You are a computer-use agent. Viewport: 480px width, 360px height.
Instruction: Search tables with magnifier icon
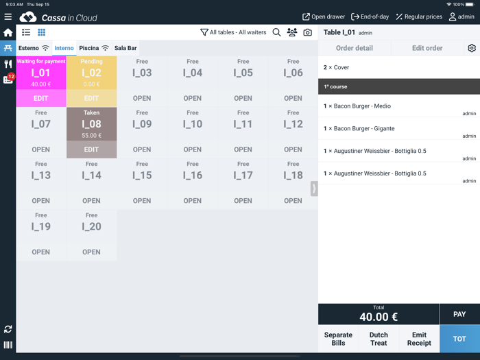pos(276,32)
